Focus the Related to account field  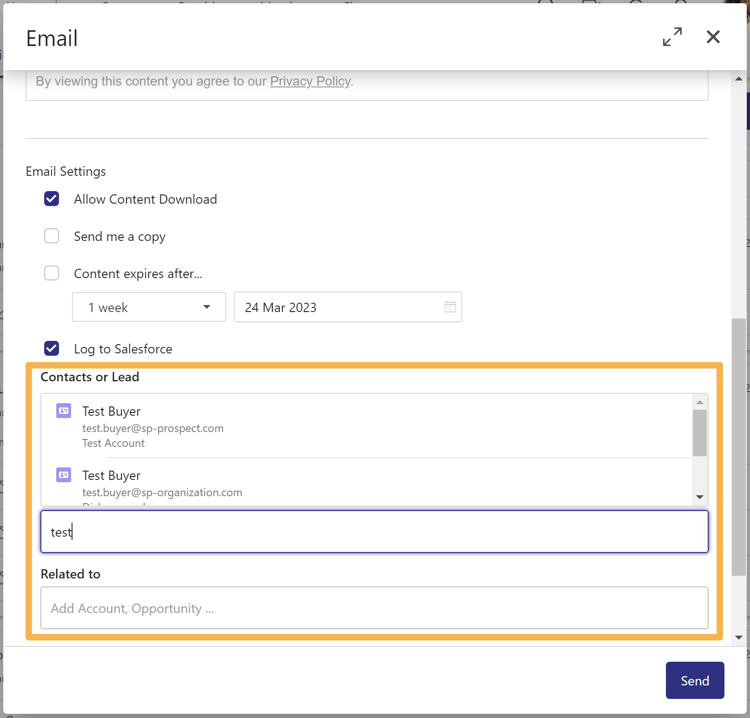374,608
